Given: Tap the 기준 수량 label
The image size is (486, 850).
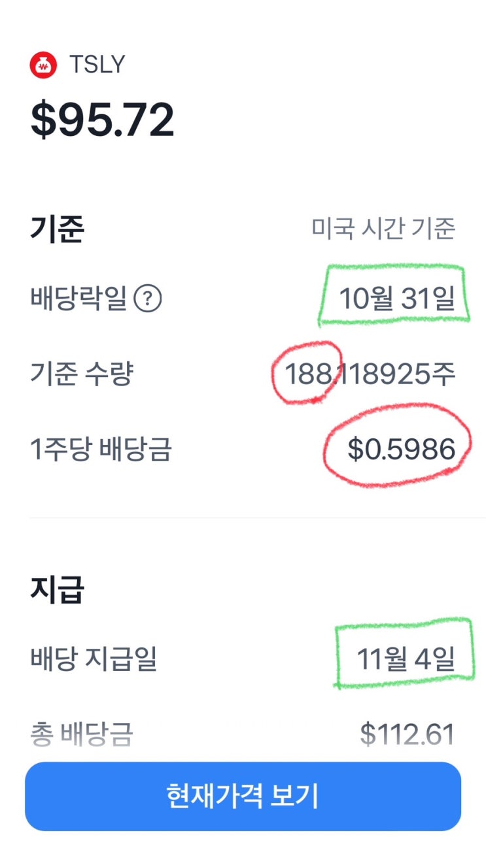Looking at the screenshot, I should click(82, 374).
